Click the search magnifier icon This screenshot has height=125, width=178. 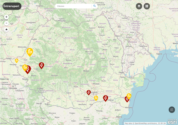95,6
